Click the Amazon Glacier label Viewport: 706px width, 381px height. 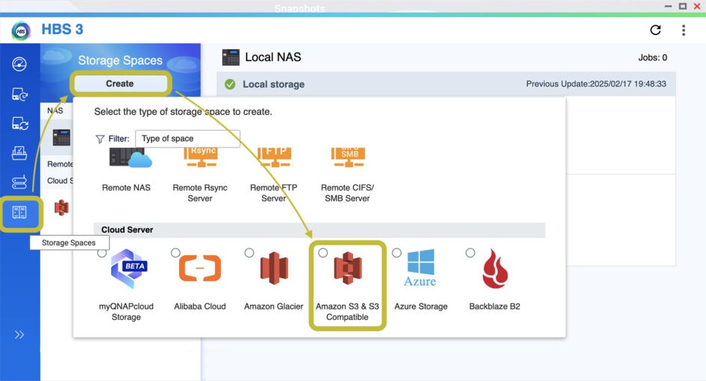pyautogui.click(x=274, y=306)
